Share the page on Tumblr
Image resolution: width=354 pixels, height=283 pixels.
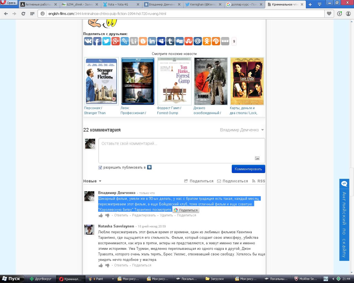170,41
